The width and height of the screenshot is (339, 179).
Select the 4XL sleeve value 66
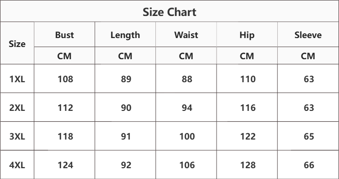[309, 165]
